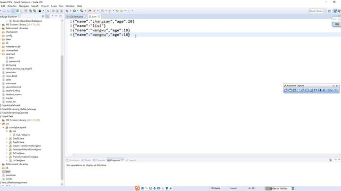This screenshot has width=341, height=191.
Task: Select person.txt under sparksql
Action: pyautogui.click(x=14, y=62)
